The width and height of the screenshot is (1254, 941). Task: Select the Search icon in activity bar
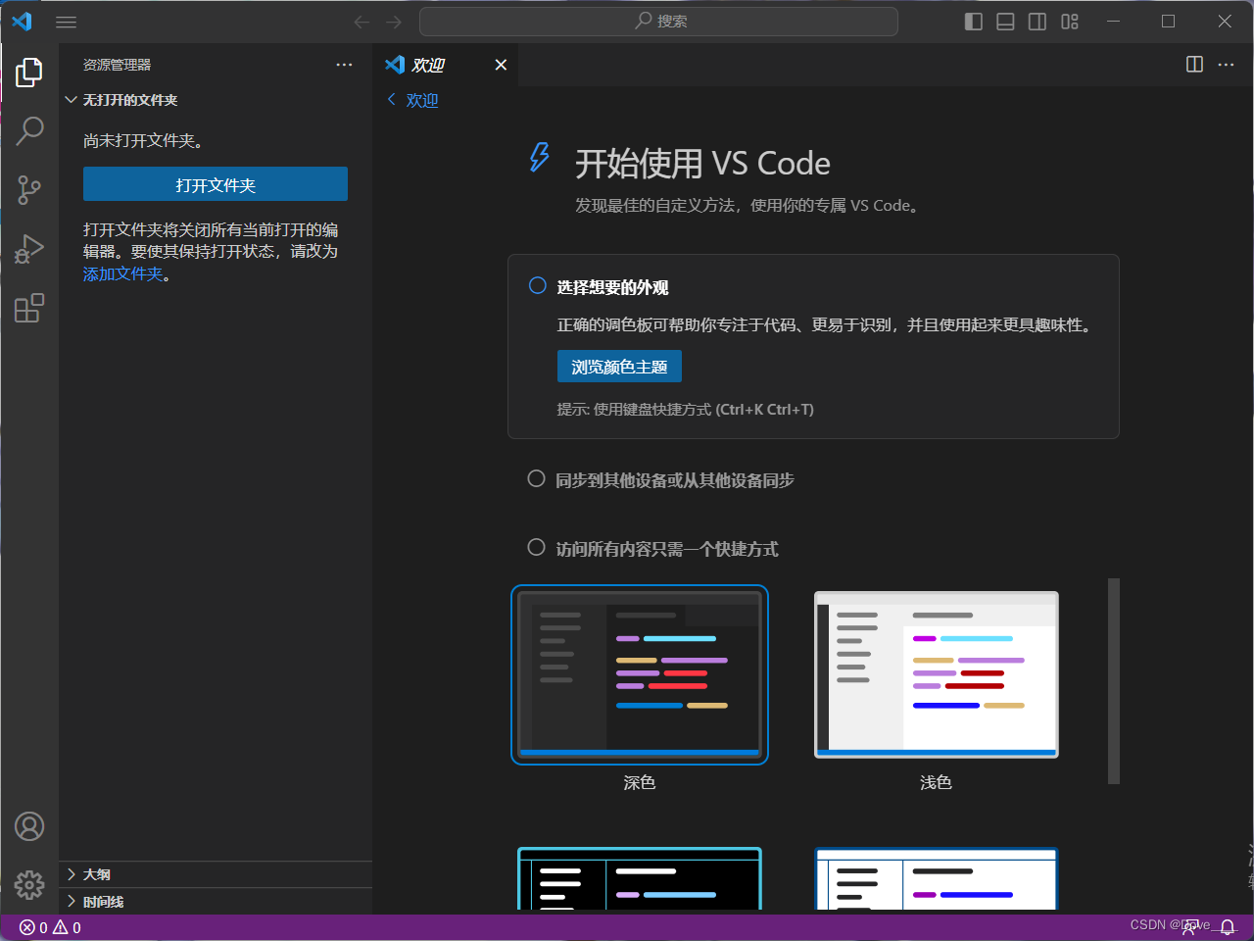coord(29,130)
